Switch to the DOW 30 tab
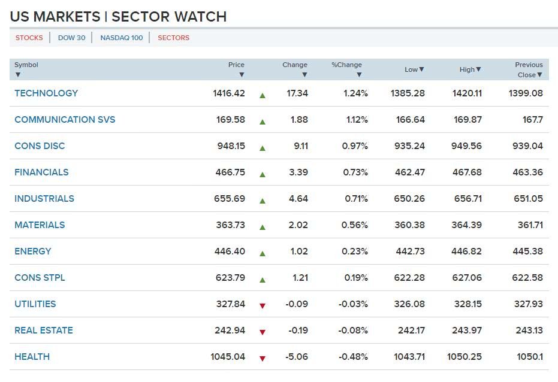The image size is (558, 382). coord(71,38)
